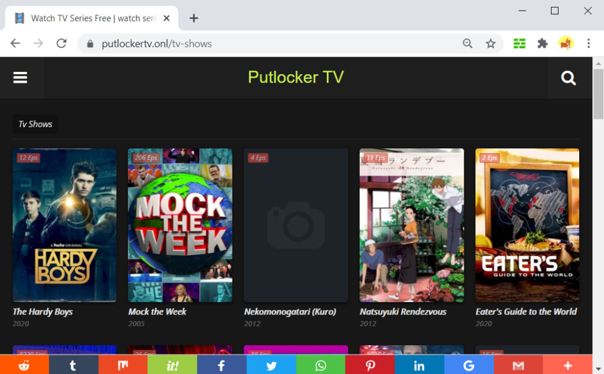Share page on LinkedIn
Viewport: 604px width, 374px height.
(x=419, y=365)
